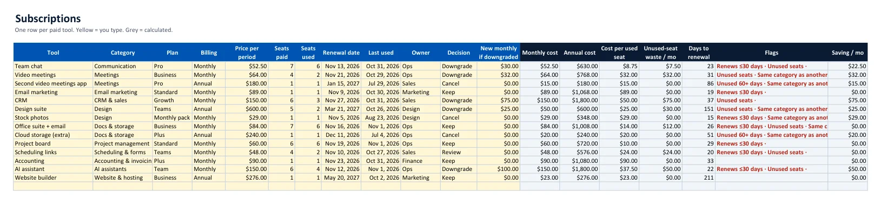Click the Subscriptions title text

pos(48,19)
